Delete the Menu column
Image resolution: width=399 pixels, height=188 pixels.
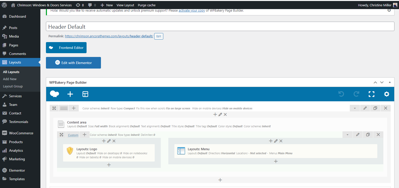pyautogui.click(x=281, y=141)
